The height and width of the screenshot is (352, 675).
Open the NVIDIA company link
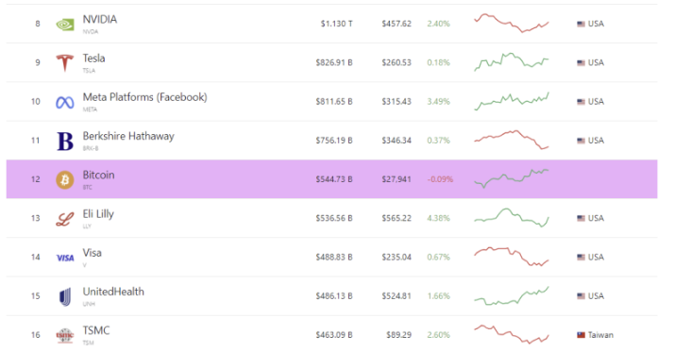click(100, 20)
